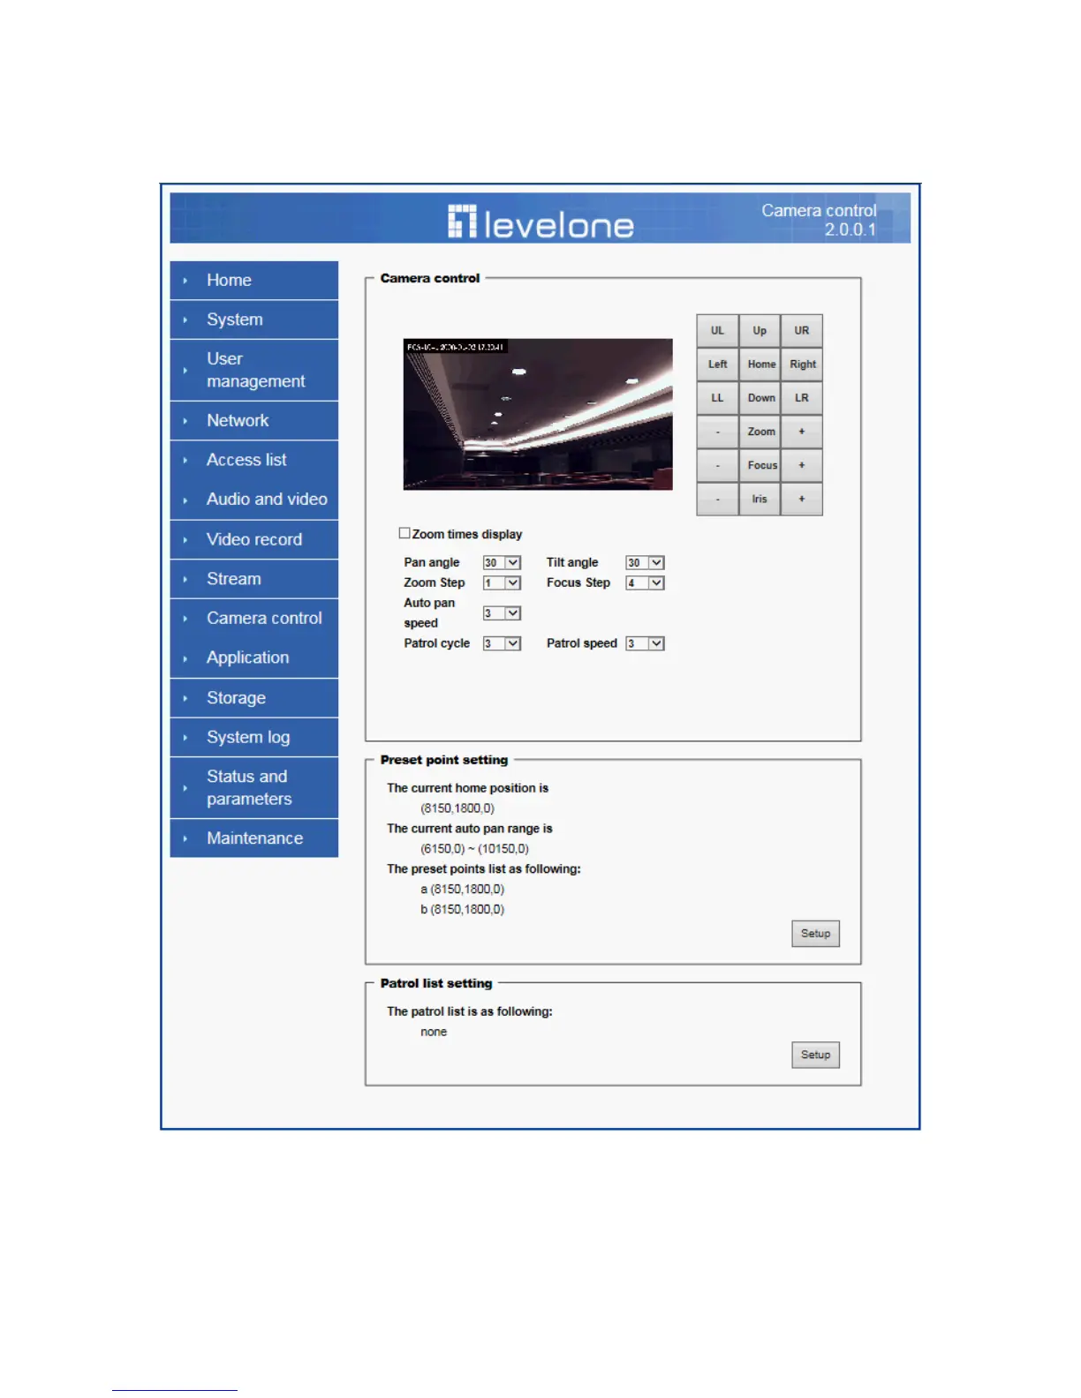Open iris with plus beside Iris
This screenshot has width=1081, height=1398.
coord(802,499)
